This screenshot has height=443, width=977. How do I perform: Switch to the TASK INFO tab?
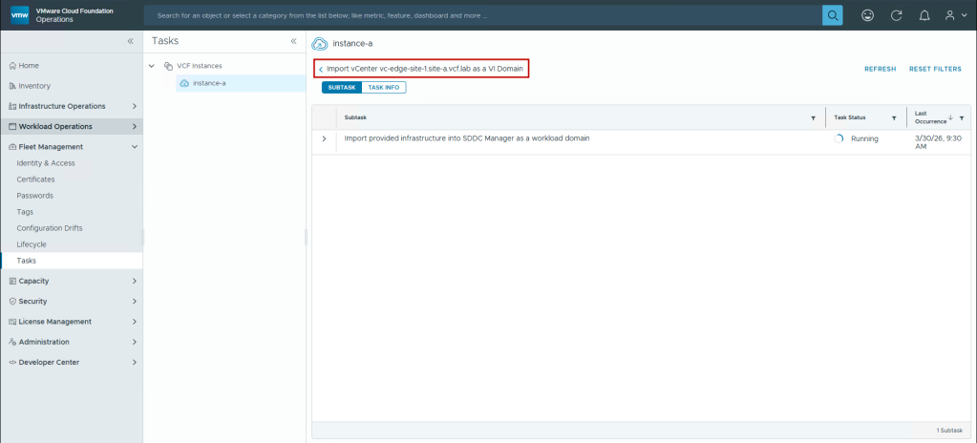(384, 88)
